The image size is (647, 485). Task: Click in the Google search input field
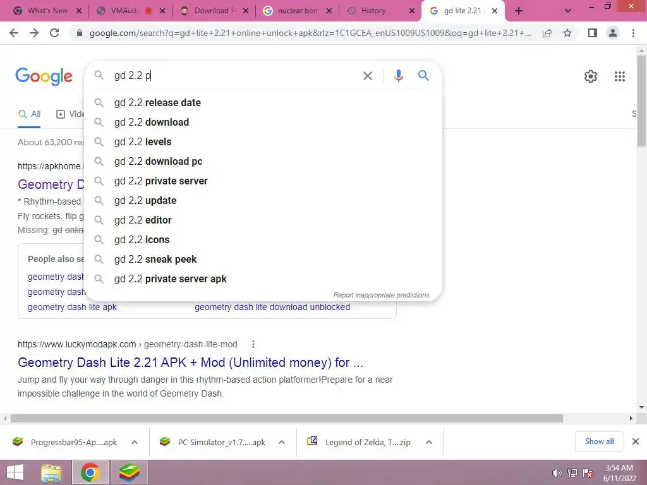[235, 76]
